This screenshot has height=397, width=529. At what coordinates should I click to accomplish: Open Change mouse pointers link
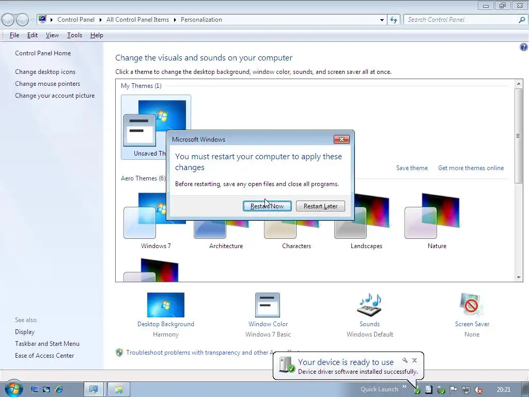[x=48, y=84]
